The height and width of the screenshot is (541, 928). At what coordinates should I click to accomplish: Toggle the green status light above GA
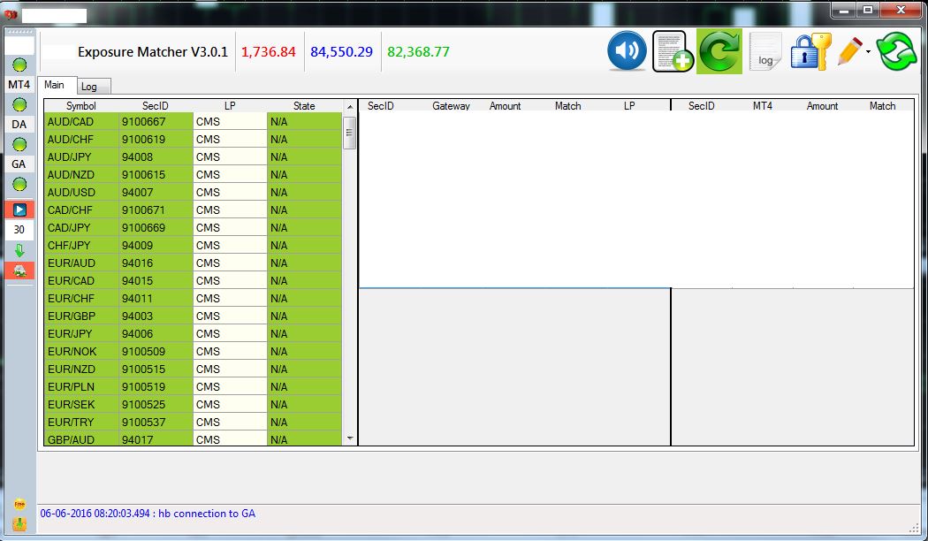[x=19, y=144]
